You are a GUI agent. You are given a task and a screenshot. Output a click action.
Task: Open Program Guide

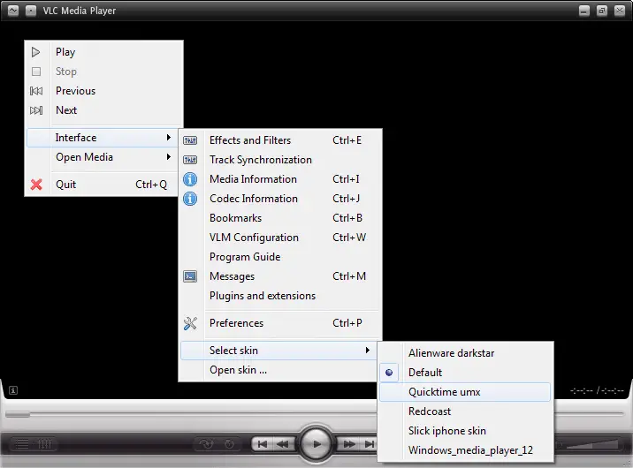280,257
